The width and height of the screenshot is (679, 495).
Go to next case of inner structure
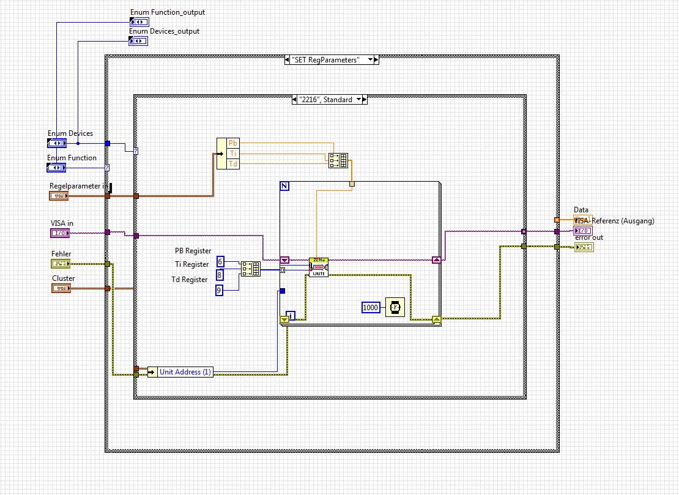pyautogui.click(x=365, y=100)
